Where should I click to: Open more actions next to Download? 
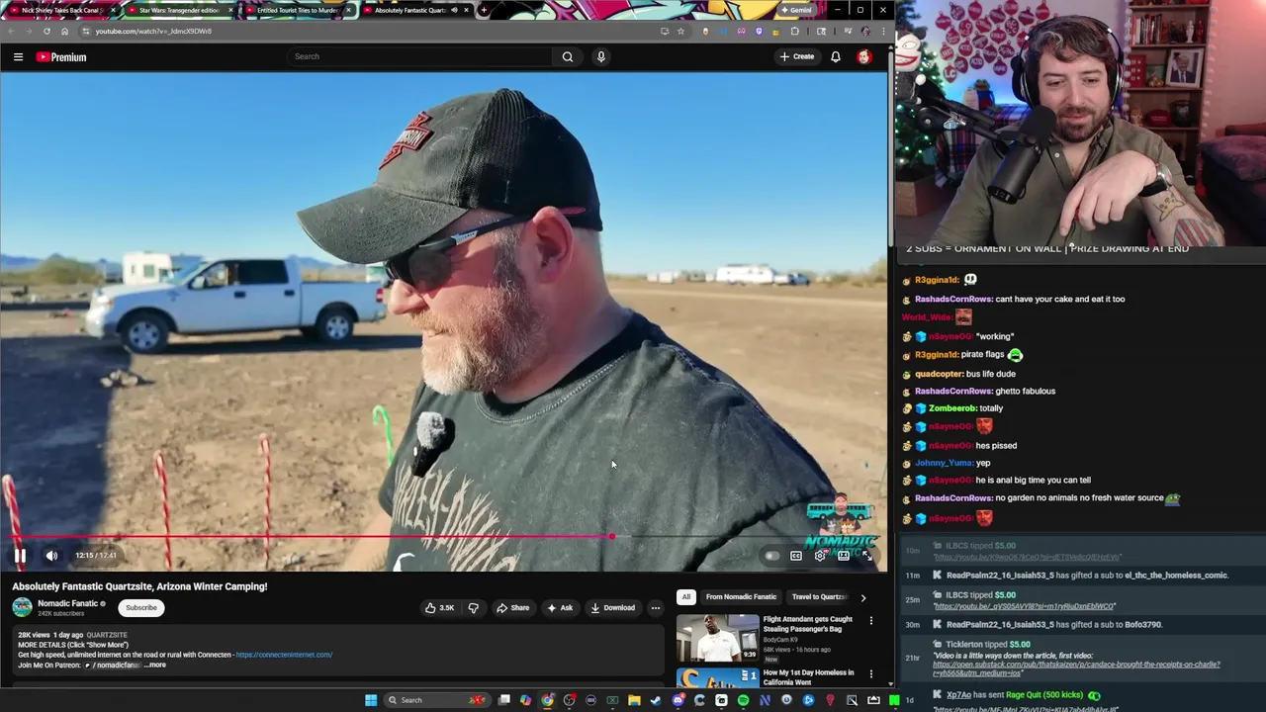(x=655, y=608)
